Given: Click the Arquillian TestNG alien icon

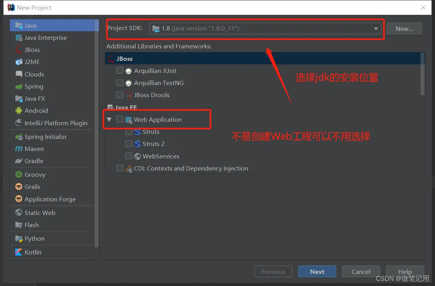Looking at the screenshot, I should click(128, 83).
